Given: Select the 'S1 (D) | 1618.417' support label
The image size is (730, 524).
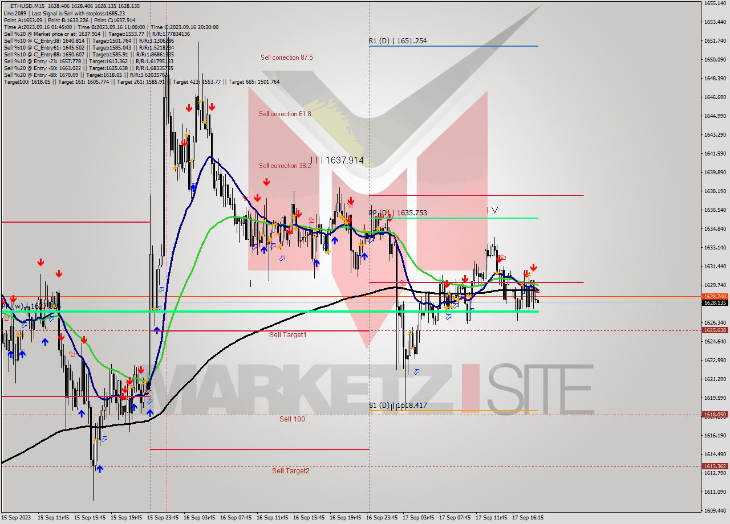Looking at the screenshot, I should pos(398,406).
